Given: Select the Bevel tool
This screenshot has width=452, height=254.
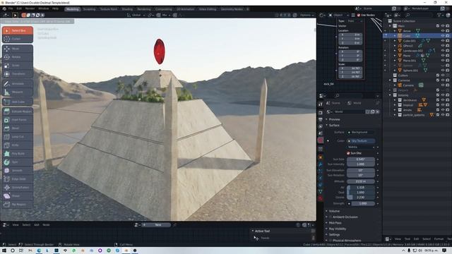Looking at the screenshot, I should (17, 128).
